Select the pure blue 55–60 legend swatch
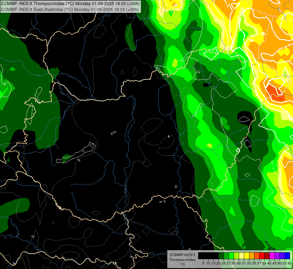 (x=287, y=256)
